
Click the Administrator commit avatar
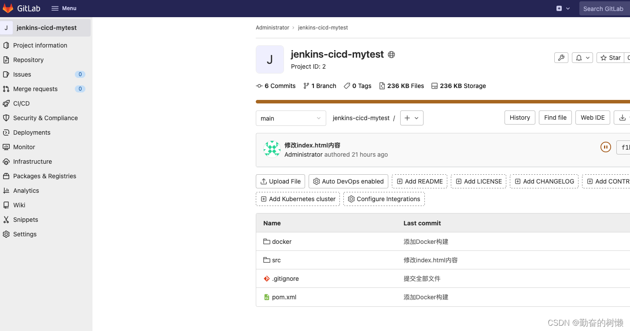pyautogui.click(x=272, y=149)
